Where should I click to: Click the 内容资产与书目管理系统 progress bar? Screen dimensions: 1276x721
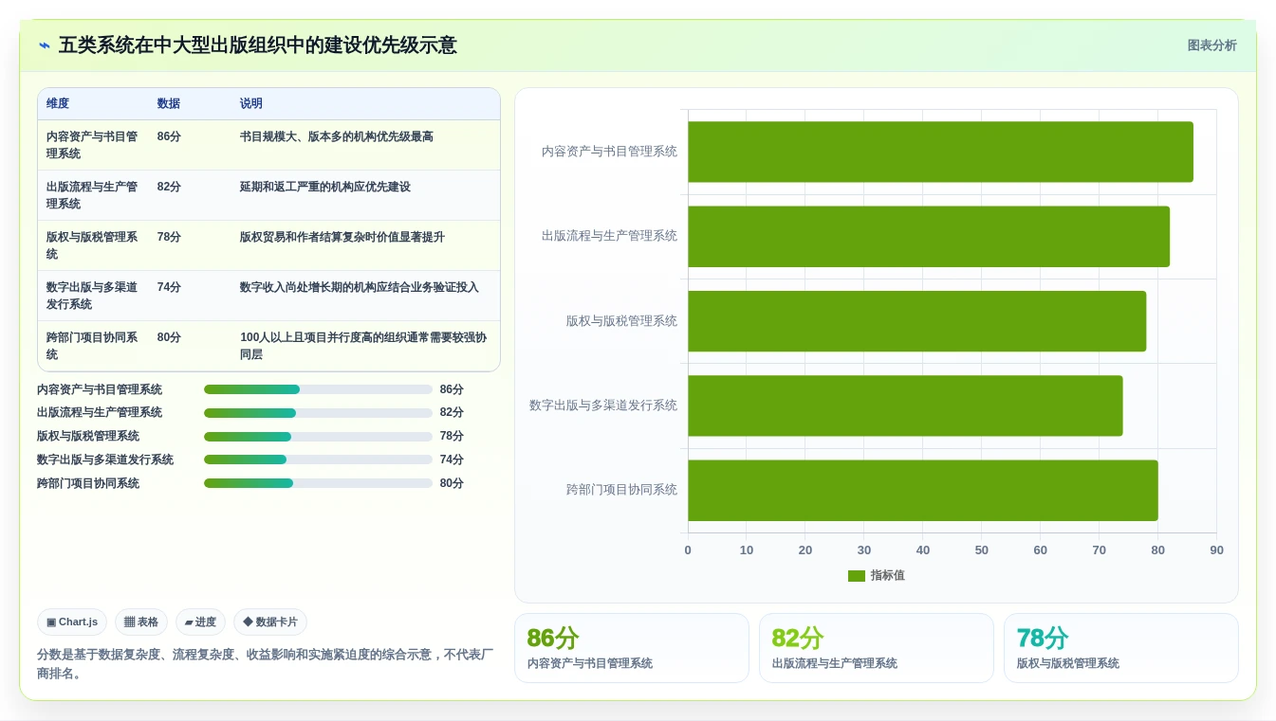coord(318,389)
